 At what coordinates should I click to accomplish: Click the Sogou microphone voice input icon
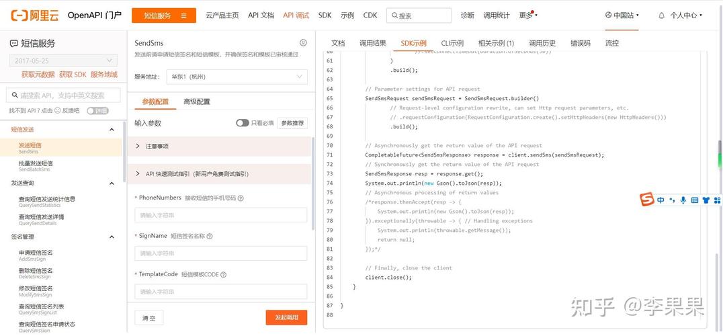click(x=683, y=200)
